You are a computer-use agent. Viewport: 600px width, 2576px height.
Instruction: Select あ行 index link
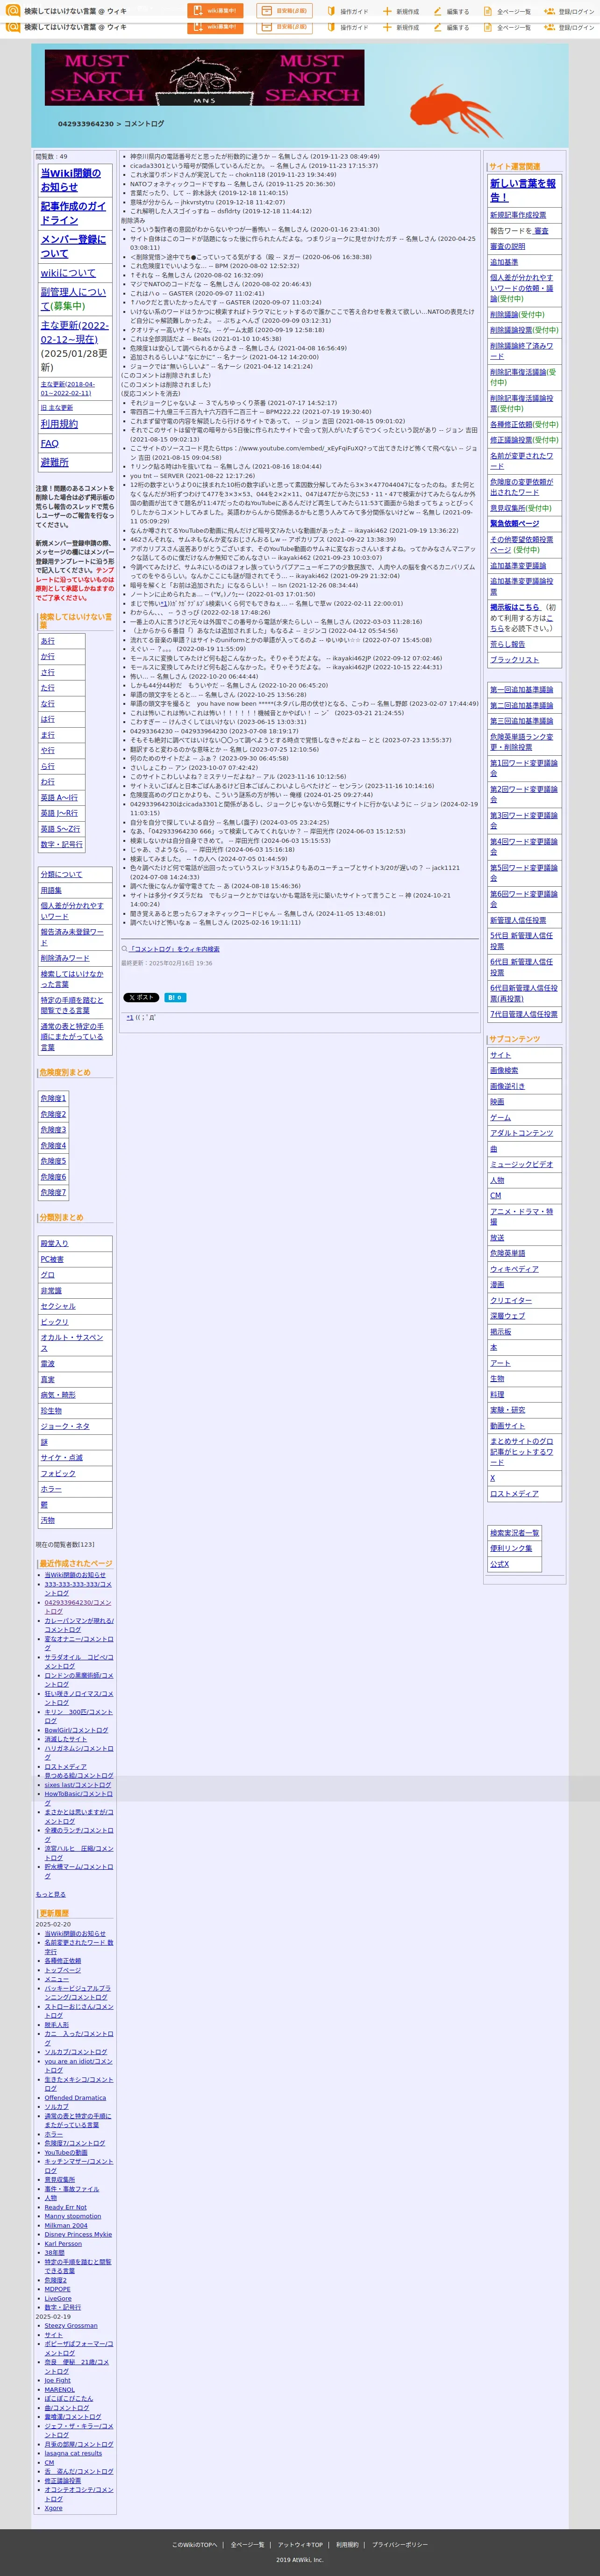pos(48,641)
